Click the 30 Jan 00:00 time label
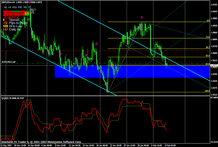 coord(143,146)
